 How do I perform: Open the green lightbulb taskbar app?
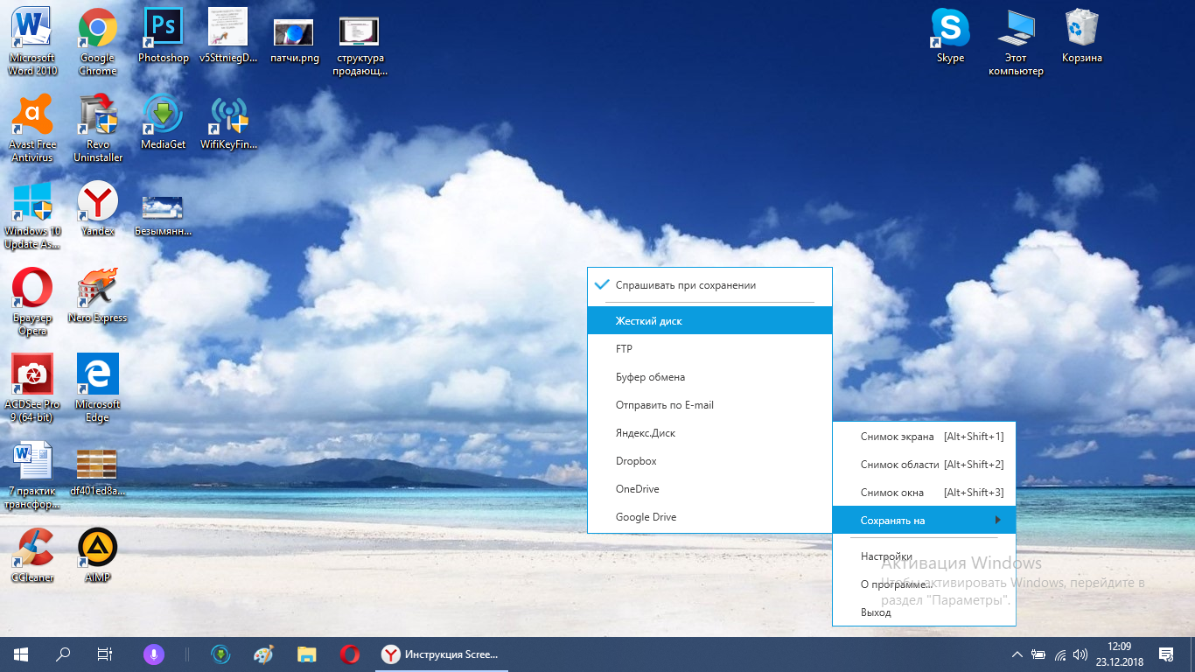tap(221, 654)
